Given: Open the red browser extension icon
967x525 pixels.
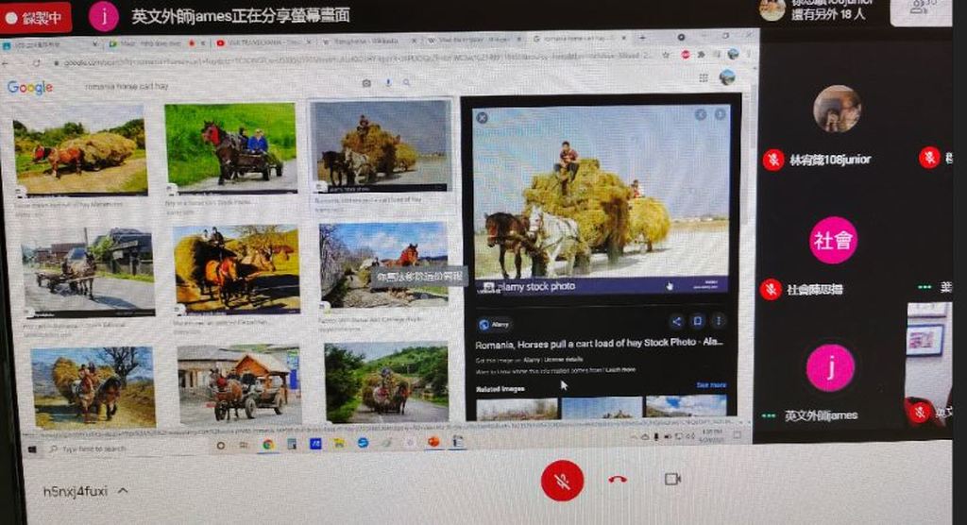Looking at the screenshot, I should 686,54.
